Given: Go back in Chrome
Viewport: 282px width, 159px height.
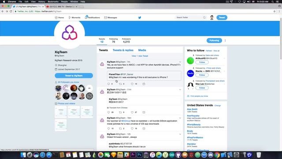Looking at the screenshot, I should pyautogui.click(x=3, y=11).
